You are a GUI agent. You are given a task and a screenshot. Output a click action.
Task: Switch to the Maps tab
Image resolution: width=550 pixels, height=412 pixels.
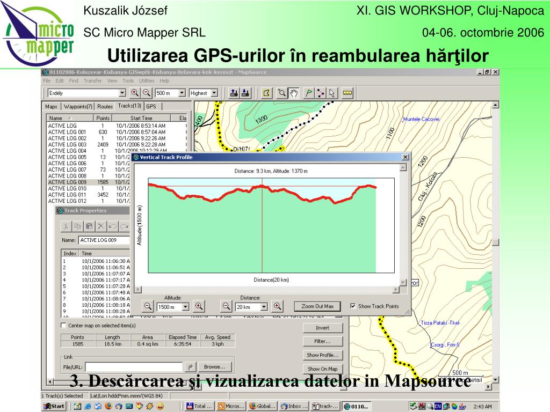click(51, 106)
